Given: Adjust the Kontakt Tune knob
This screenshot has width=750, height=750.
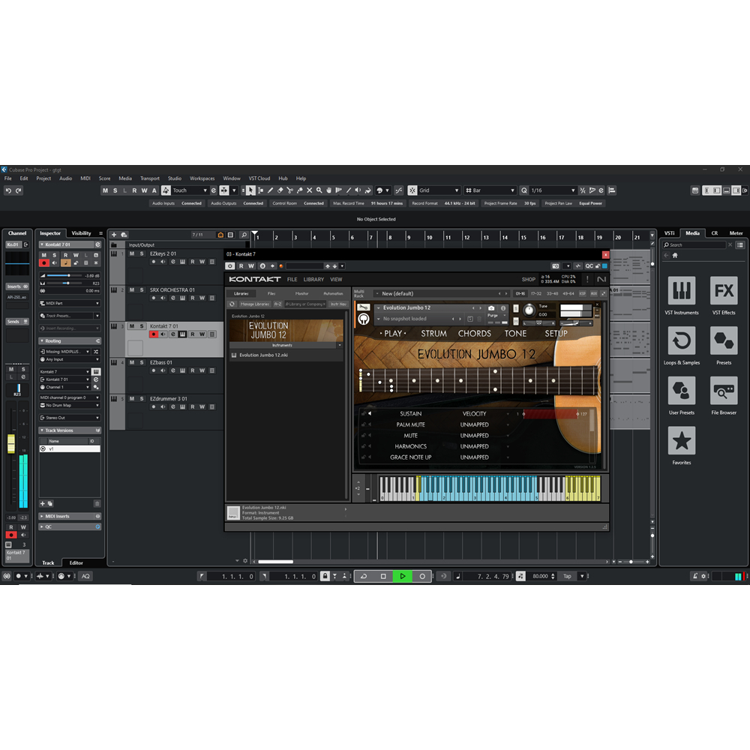Looking at the screenshot, I should [x=529, y=310].
